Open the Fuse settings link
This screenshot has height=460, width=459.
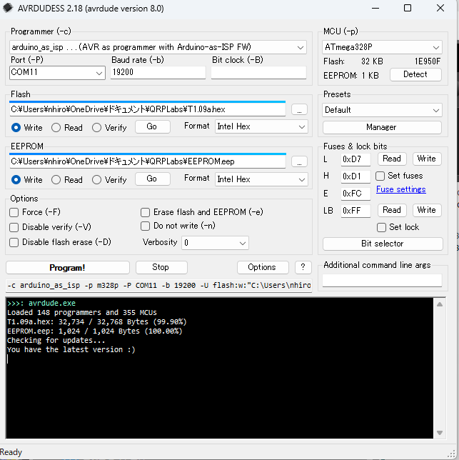point(401,189)
